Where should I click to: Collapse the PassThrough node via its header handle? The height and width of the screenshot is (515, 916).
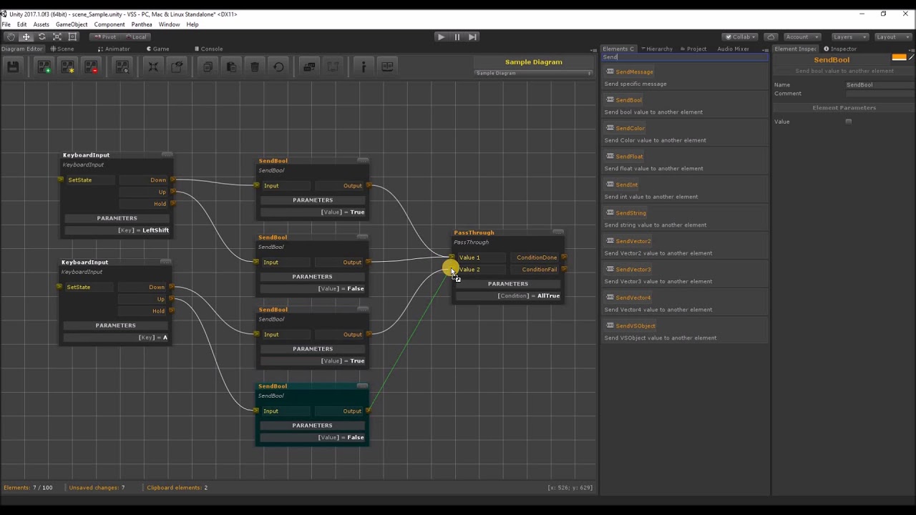pos(558,232)
